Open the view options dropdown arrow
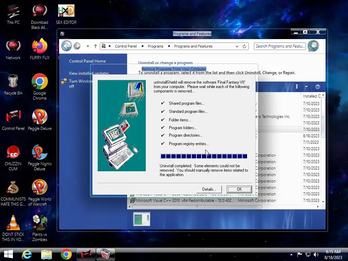The height and width of the screenshot is (261, 348). [x=307, y=87]
